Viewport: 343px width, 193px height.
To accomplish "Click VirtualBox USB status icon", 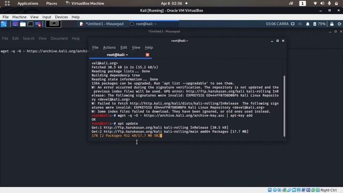I will 289,190.
